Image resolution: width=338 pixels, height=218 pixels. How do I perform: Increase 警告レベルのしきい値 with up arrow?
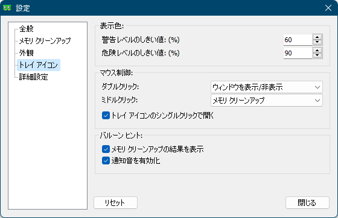pos(317,37)
